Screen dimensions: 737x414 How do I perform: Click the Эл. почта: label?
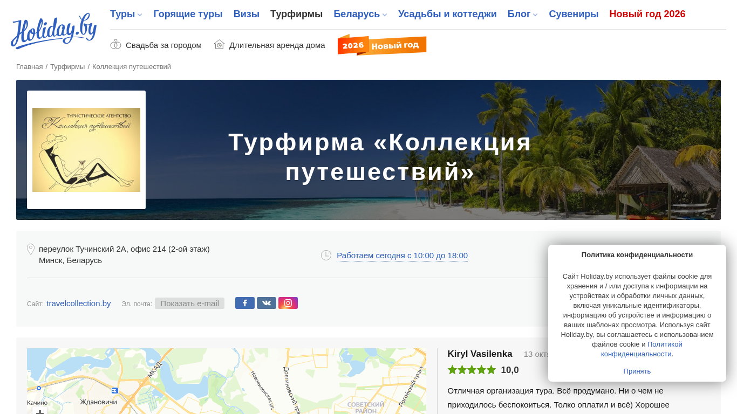137,304
